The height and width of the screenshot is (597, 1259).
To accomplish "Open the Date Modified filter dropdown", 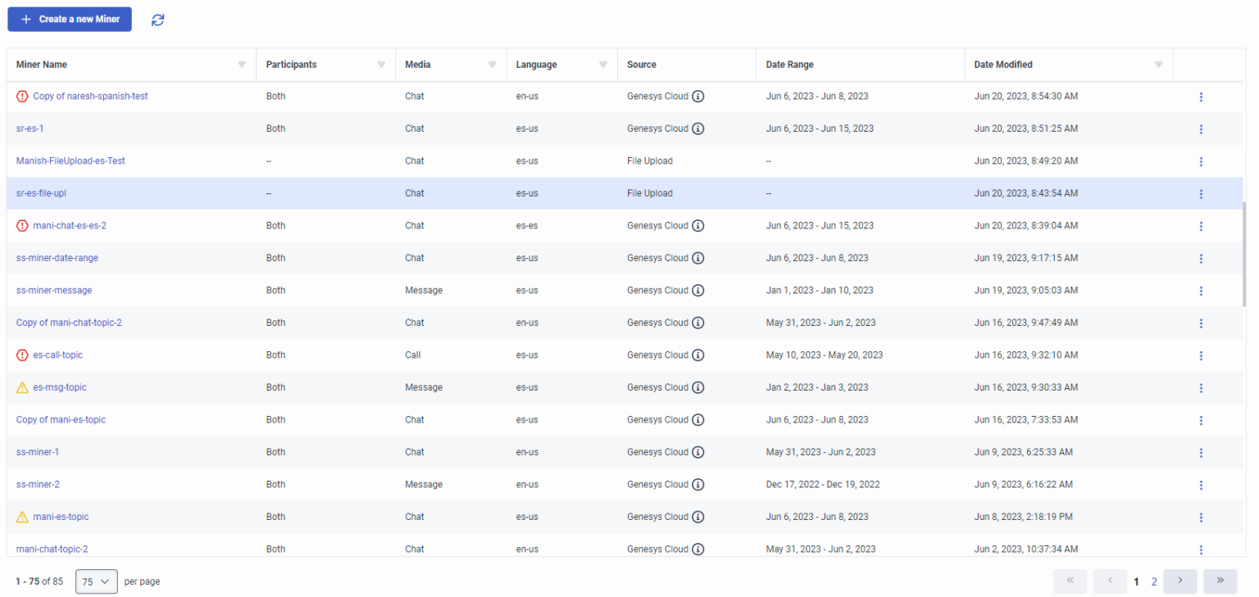I will 1158,64.
